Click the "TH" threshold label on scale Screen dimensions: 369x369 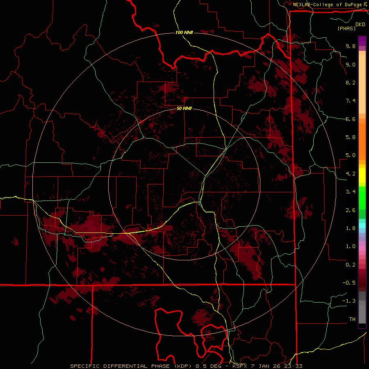(x=352, y=319)
